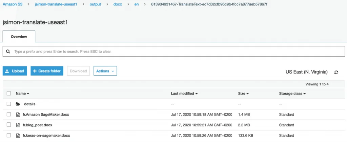Image resolution: width=347 pixels, height=142 pixels.
Task: Click the file icon next to fr.keras-on-sagemaker.docx
Action: (18, 135)
